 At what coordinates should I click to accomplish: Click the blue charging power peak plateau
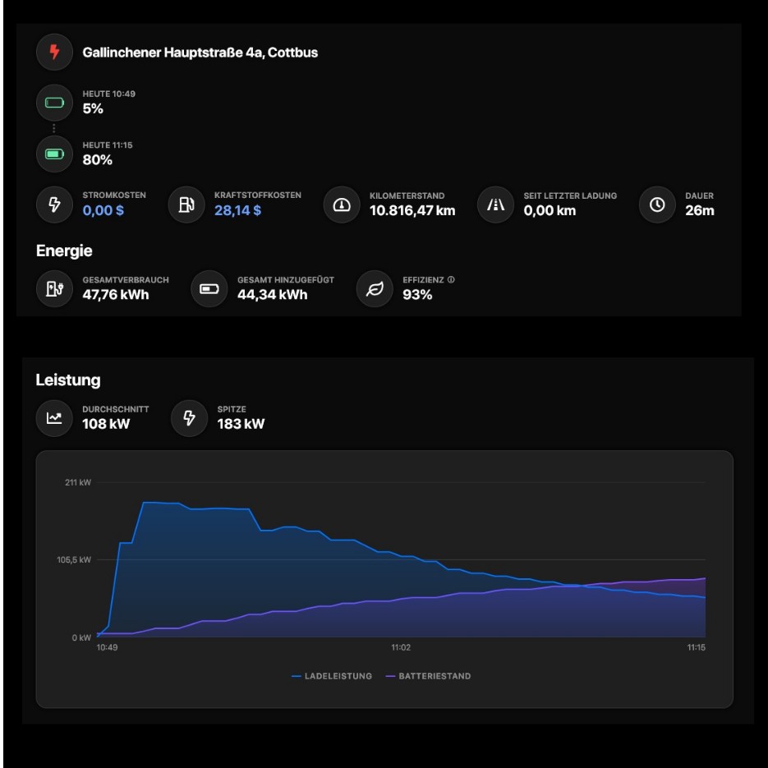click(x=161, y=503)
